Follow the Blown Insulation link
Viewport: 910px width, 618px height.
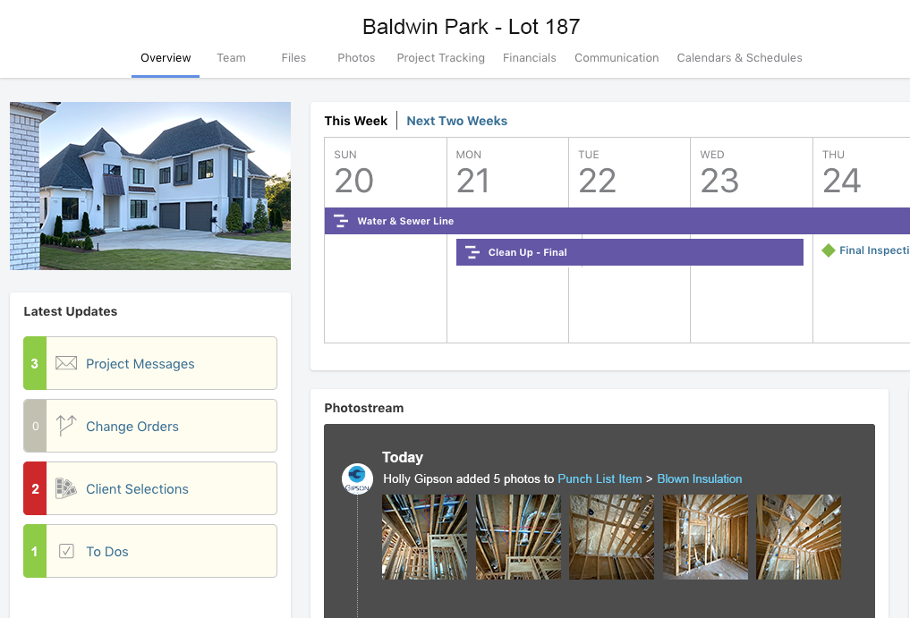click(x=699, y=478)
